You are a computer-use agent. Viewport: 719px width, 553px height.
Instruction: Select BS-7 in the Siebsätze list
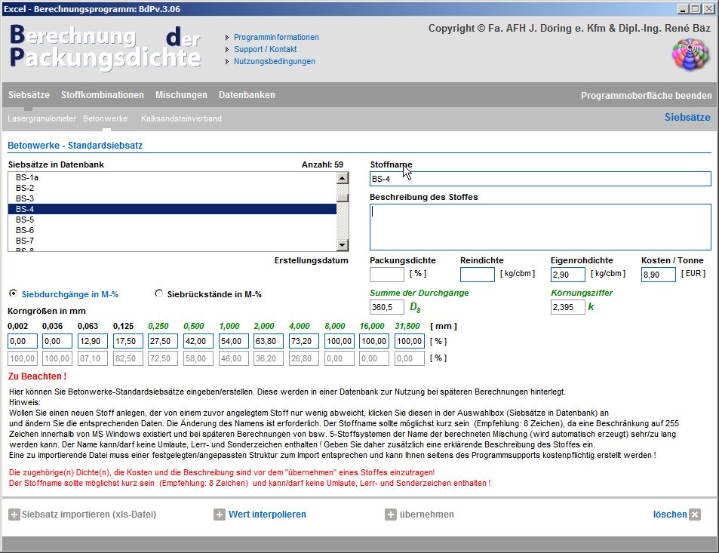[x=172, y=241]
